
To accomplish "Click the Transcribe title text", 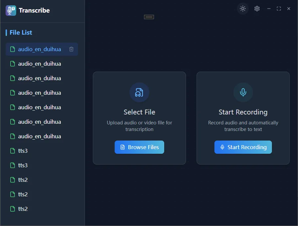I will click(34, 11).
